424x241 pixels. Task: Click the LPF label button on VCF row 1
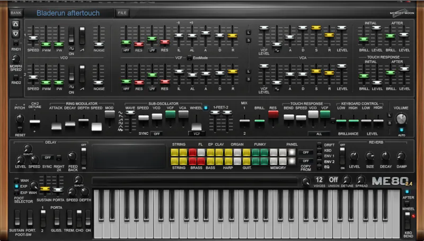(152, 50)
